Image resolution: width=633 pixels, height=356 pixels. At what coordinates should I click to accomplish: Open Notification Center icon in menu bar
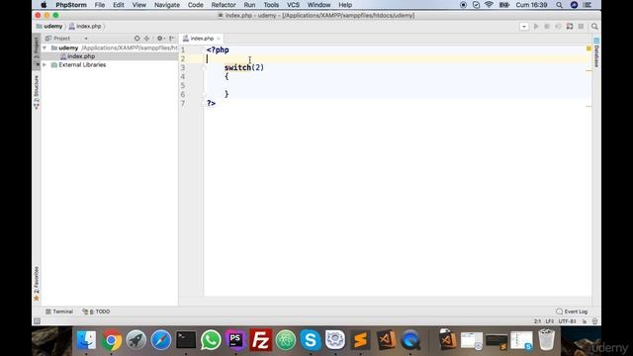[588, 5]
